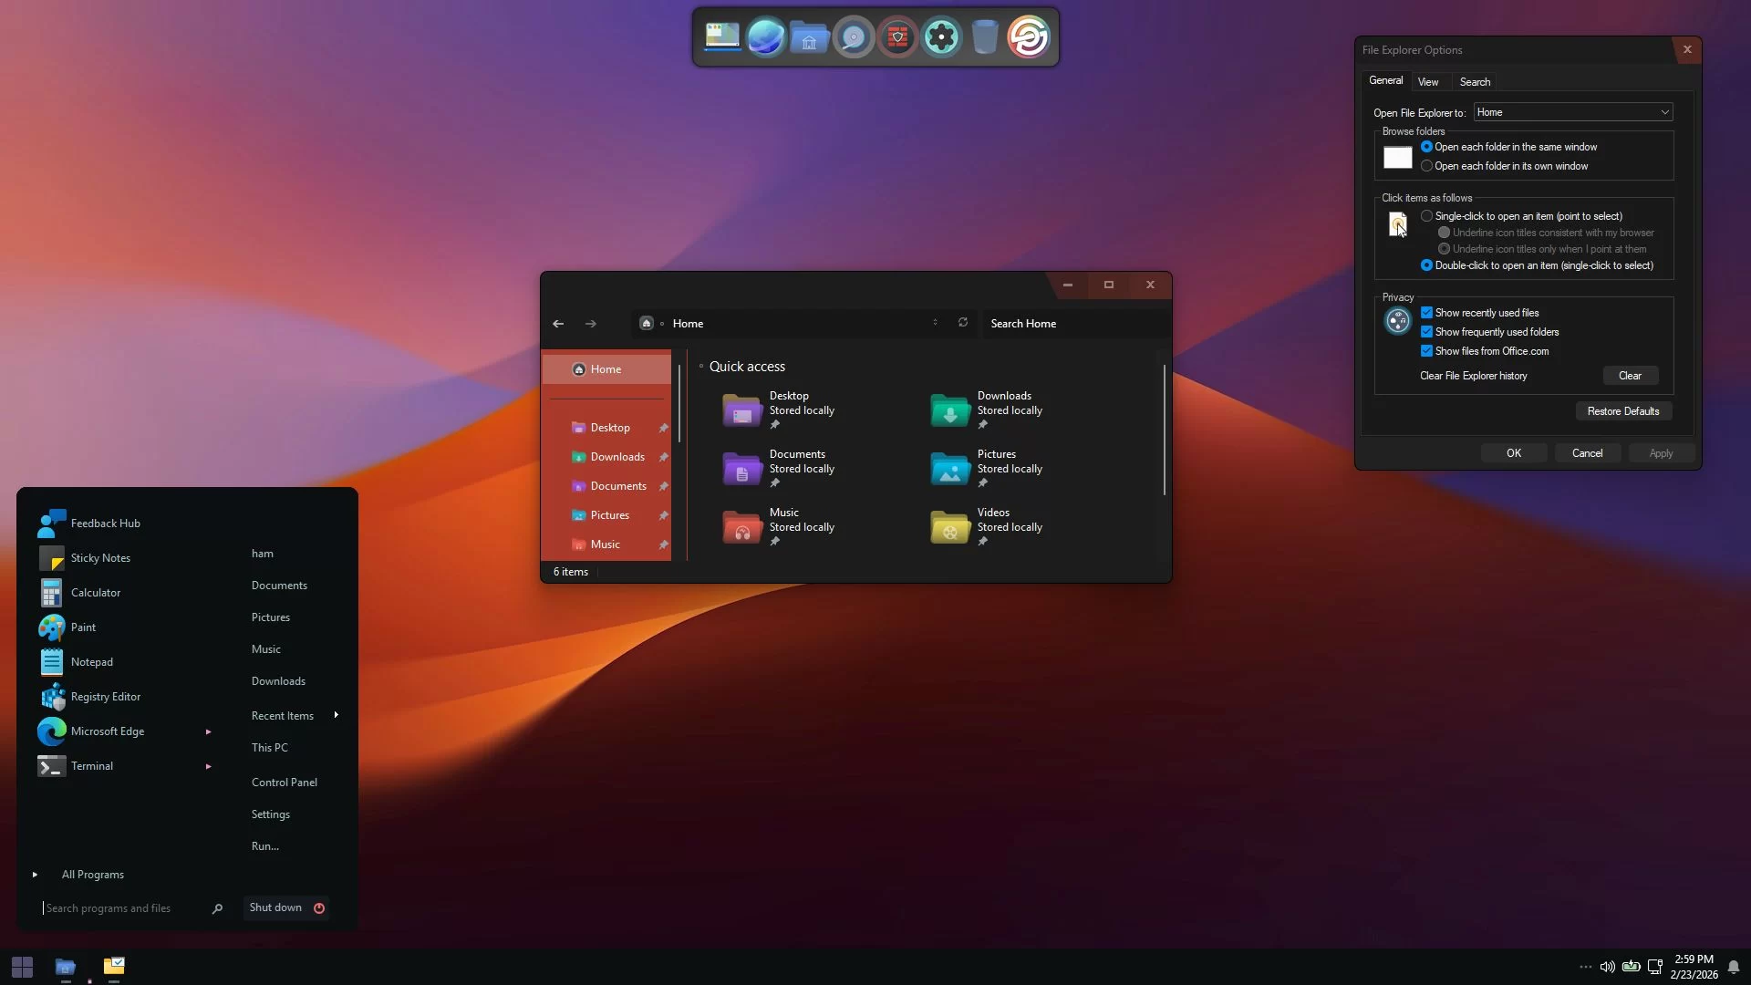
Task: Select 'Open each folder in its own window'
Action: (1505, 166)
